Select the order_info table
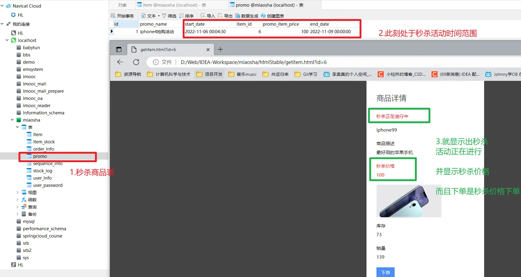The image size is (521, 277). click(x=44, y=149)
